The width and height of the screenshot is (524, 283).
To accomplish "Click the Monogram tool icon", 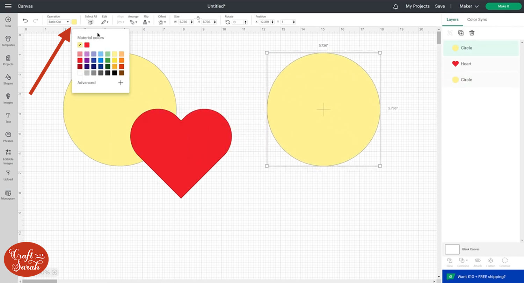I will [x=8, y=193].
